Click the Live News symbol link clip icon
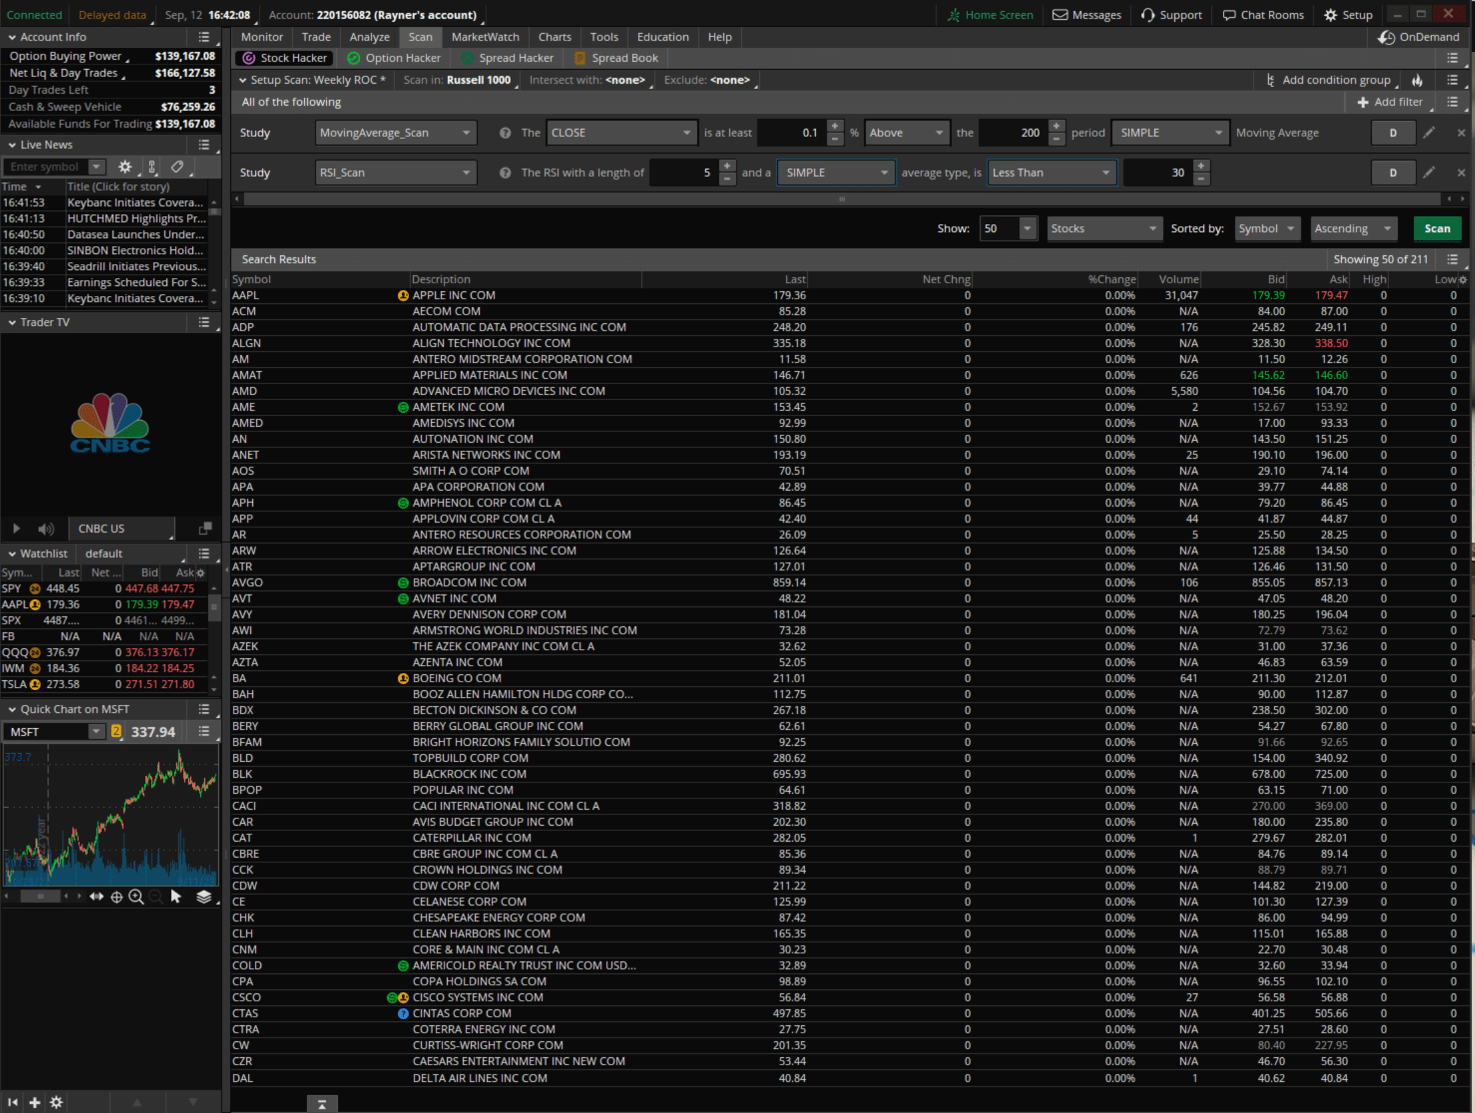Viewport: 1475px width, 1113px height. tap(152, 167)
